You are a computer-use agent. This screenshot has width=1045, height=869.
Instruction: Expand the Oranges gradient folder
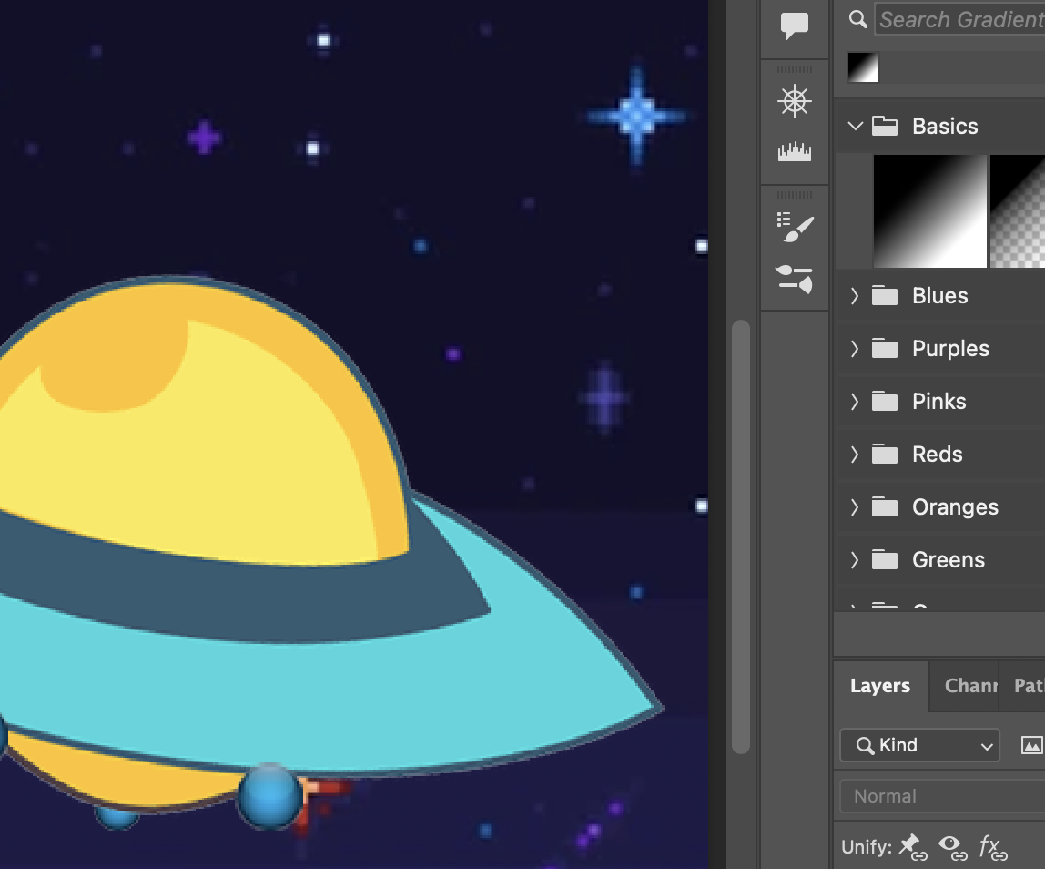(855, 506)
